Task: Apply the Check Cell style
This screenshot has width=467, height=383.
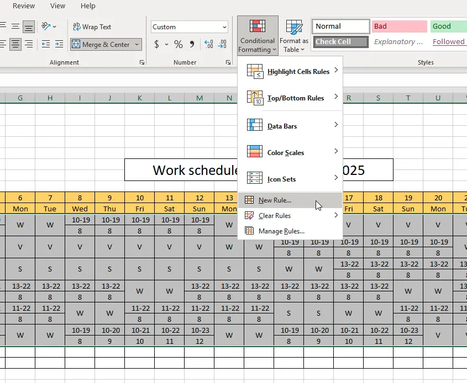Action: (341, 42)
